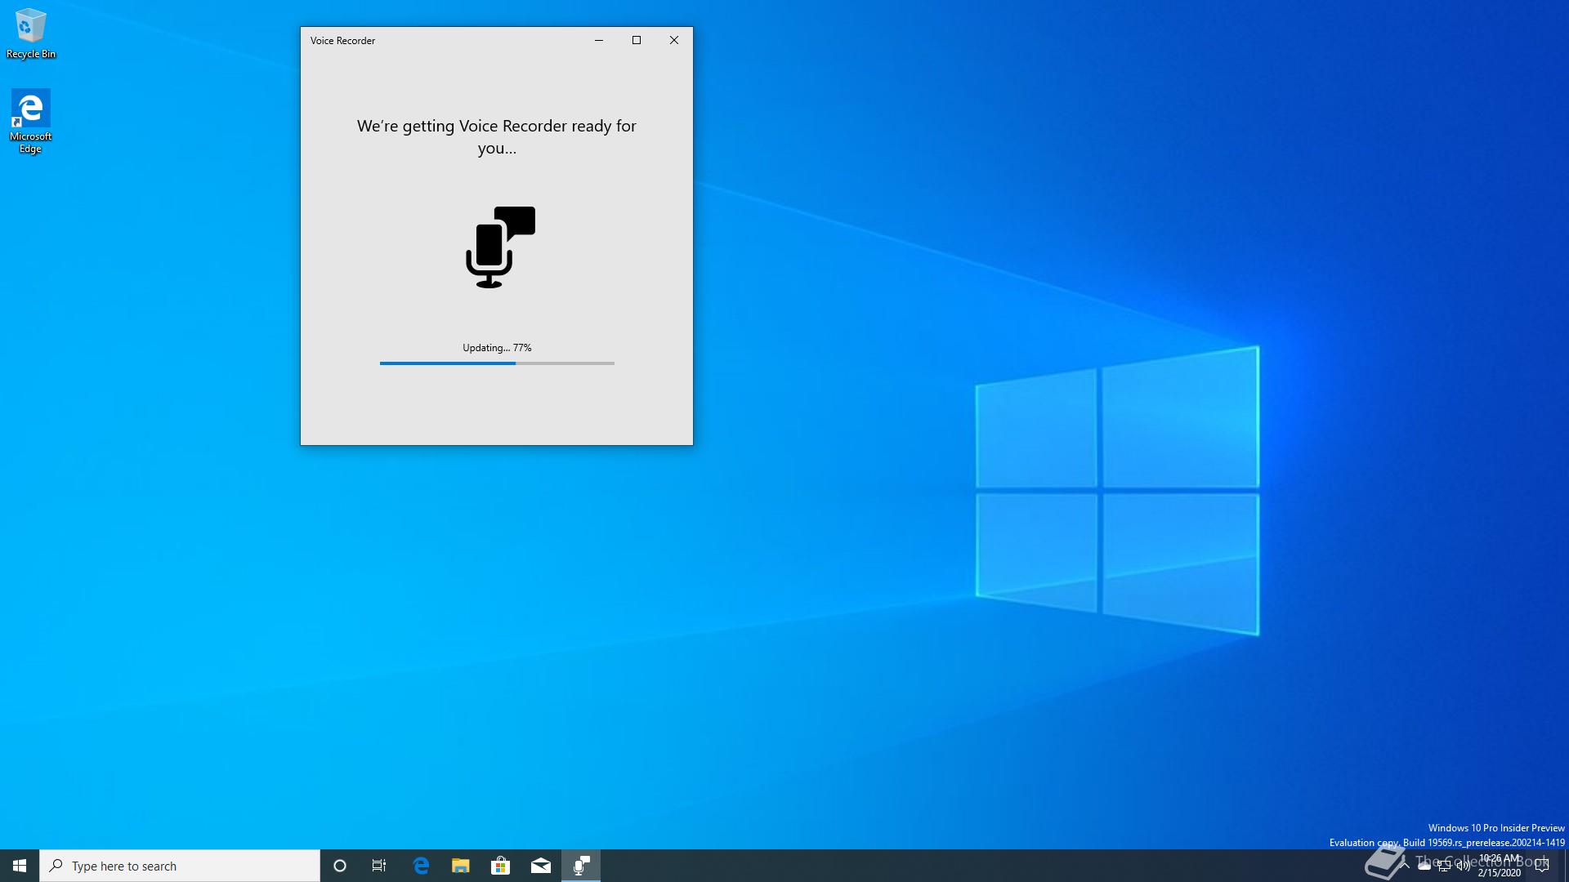The width and height of the screenshot is (1569, 882).
Task: Maximize the Voice Recorder window
Action: click(637, 40)
